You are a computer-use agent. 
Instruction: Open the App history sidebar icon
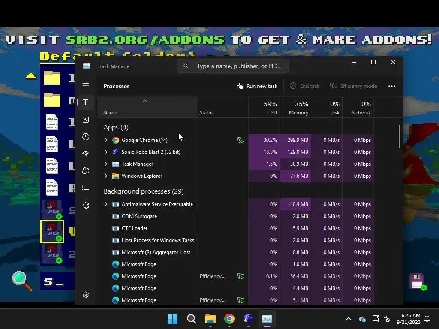coord(86,137)
